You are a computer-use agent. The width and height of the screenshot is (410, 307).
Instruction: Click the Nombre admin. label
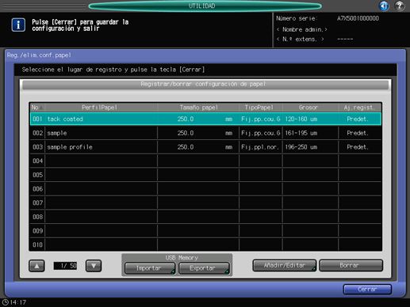coord(302,29)
